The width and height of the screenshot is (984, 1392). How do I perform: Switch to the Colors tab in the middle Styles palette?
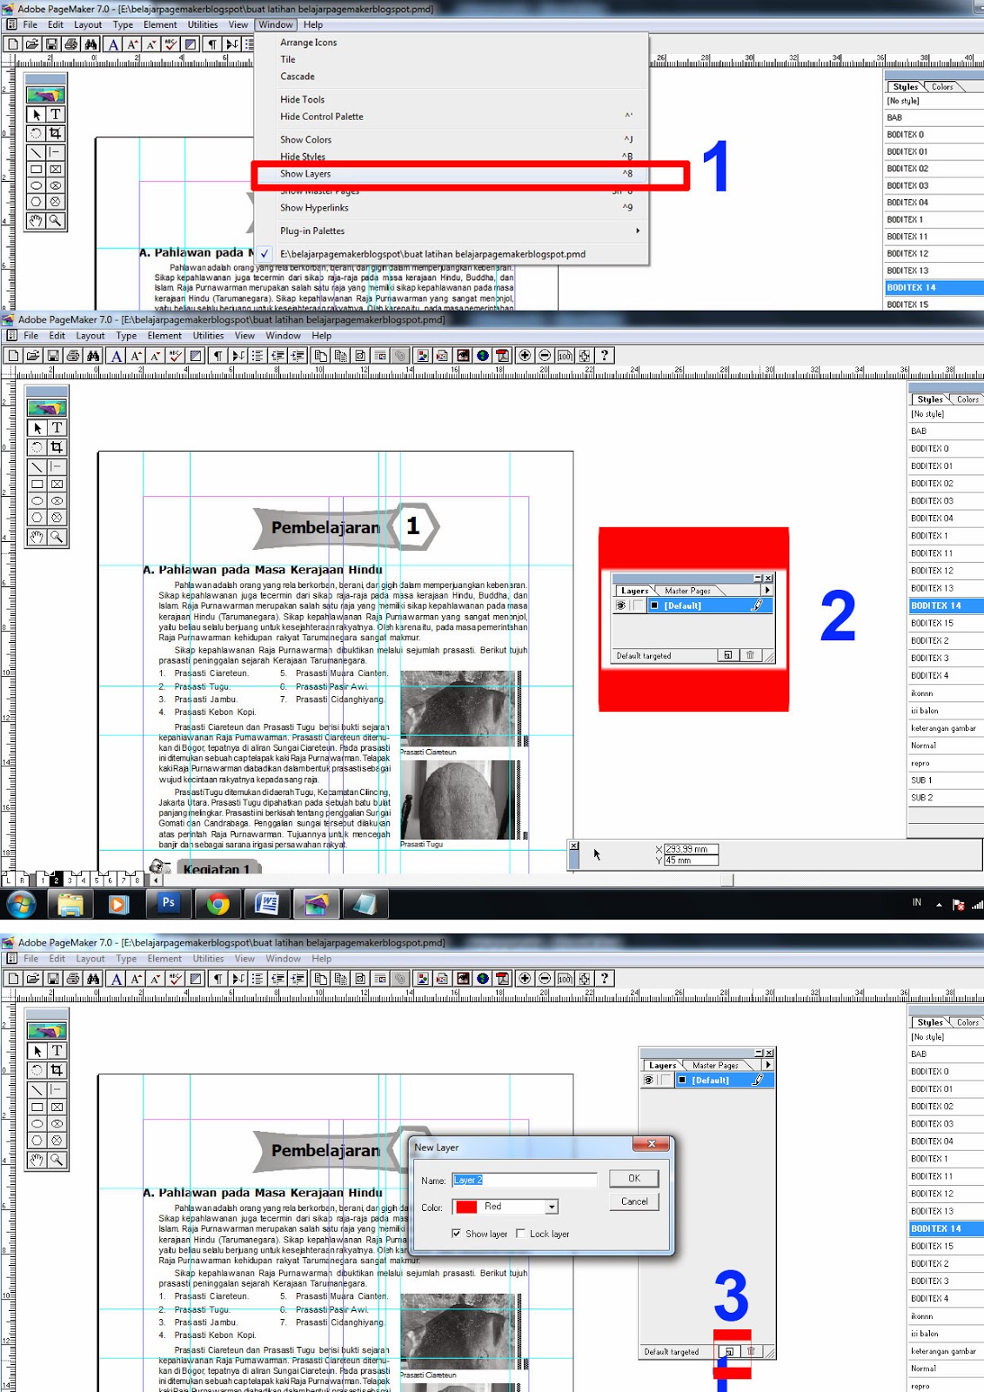pos(967,399)
